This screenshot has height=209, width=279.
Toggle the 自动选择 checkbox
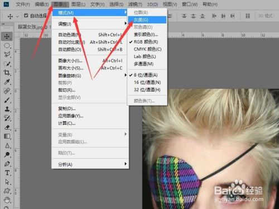pos(26,16)
